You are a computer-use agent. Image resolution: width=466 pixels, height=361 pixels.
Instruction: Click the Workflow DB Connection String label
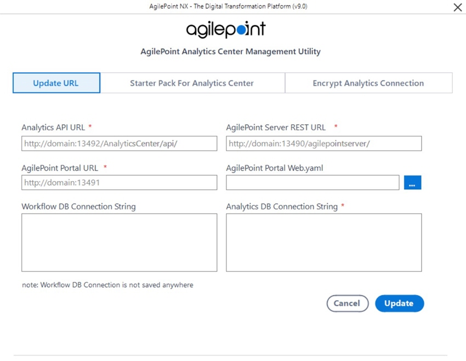tap(79, 207)
